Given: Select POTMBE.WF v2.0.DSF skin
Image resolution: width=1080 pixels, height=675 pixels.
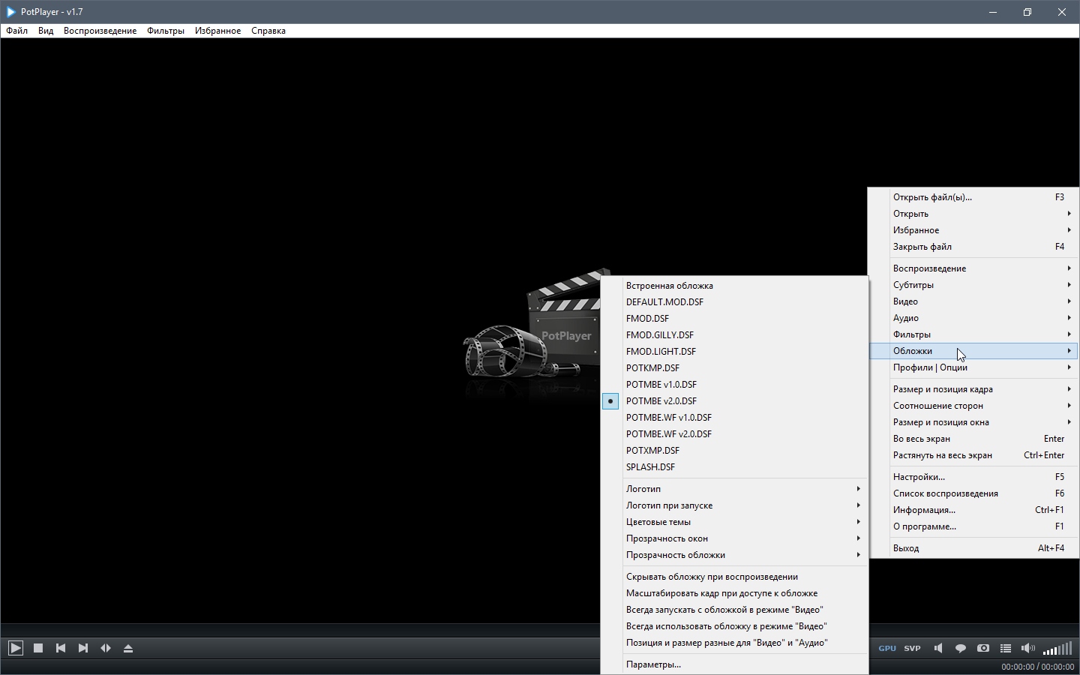Looking at the screenshot, I should click(x=734, y=434).
